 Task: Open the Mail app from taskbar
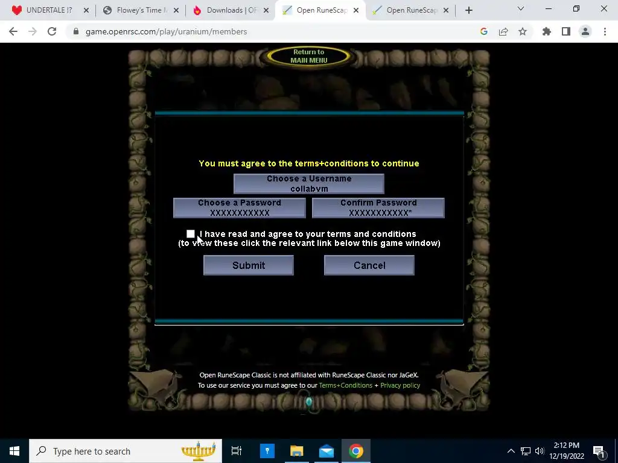tap(327, 451)
